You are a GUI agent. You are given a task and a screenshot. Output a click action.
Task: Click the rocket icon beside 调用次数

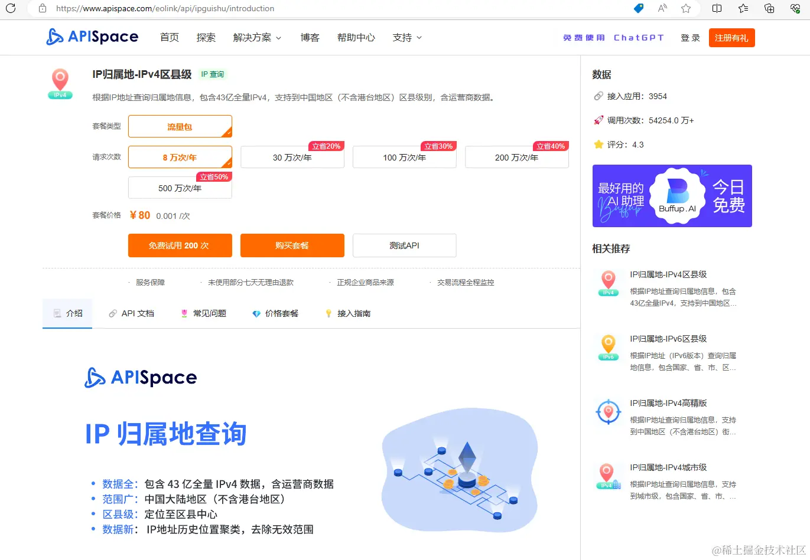(598, 120)
